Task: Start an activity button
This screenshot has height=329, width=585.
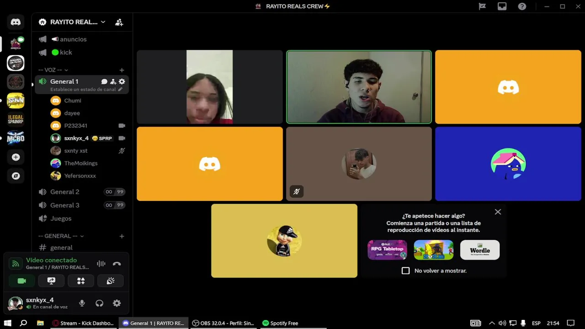Action: pos(81,281)
